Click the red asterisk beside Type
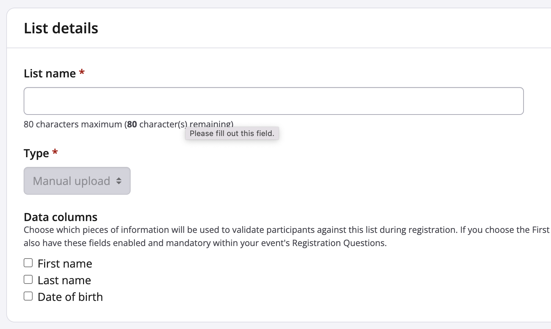This screenshot has width=551, height=329. pos(55,152)
